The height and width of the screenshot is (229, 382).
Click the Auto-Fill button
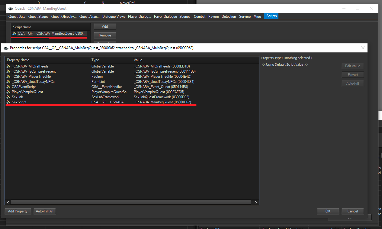point(353,83)
